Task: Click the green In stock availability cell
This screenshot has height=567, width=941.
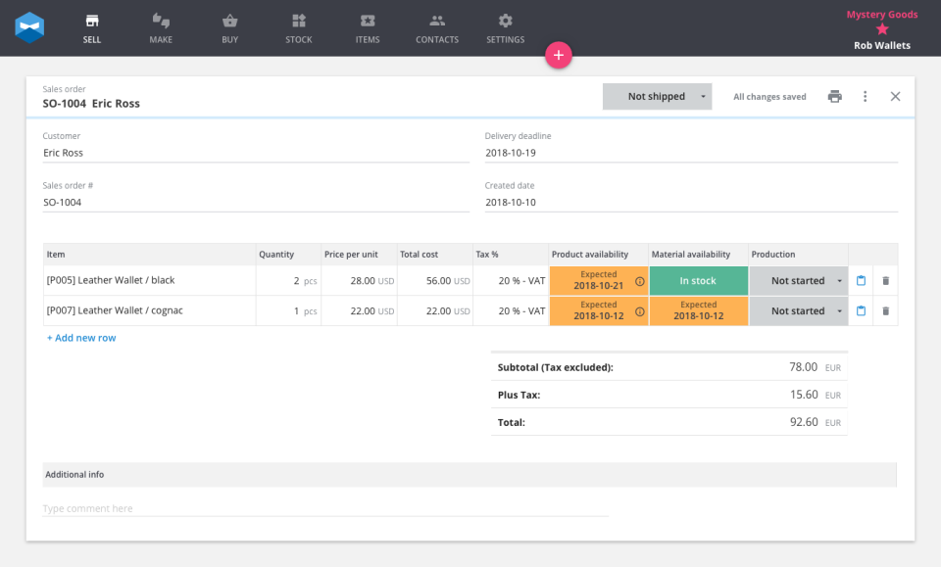Action: pos(699,280)
